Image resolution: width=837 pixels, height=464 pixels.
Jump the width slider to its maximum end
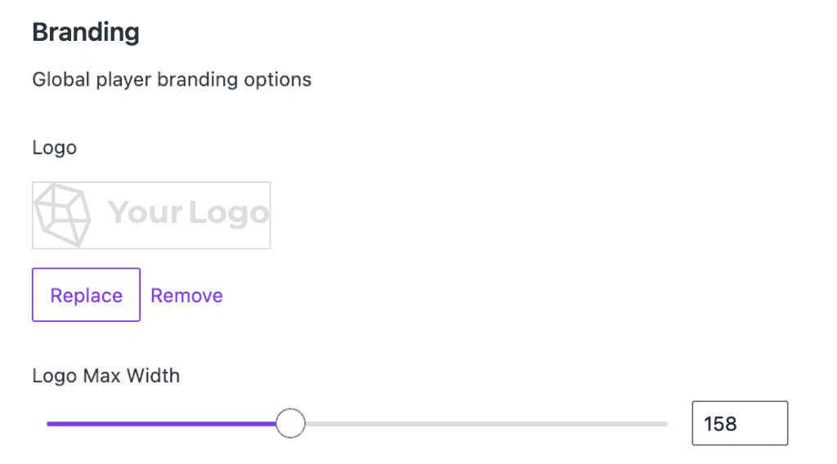666,424
